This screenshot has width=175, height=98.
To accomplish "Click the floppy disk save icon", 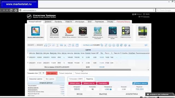I will (77, 45).
